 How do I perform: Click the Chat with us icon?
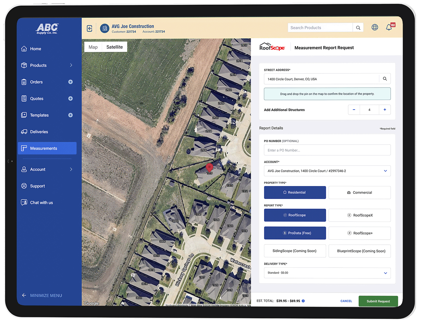click(24, 203)
